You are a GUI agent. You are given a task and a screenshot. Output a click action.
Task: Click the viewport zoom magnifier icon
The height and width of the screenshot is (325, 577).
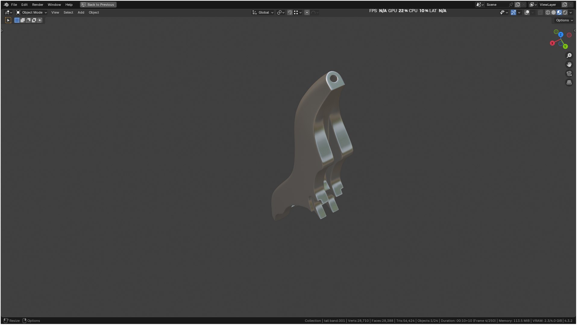[x=569, y=56]
